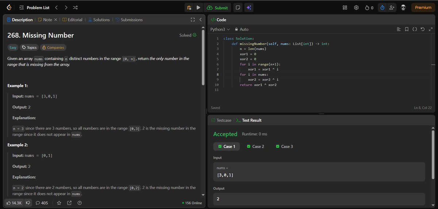The width and height of the screenshot is (438, 209).
Task: Switch to the Editorial tab
Action: (x=72, y=20)
